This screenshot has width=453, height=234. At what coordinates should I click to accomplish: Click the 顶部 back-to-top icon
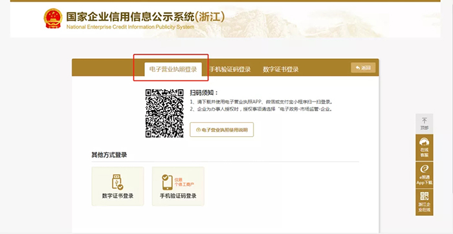[x=425, y=121]
